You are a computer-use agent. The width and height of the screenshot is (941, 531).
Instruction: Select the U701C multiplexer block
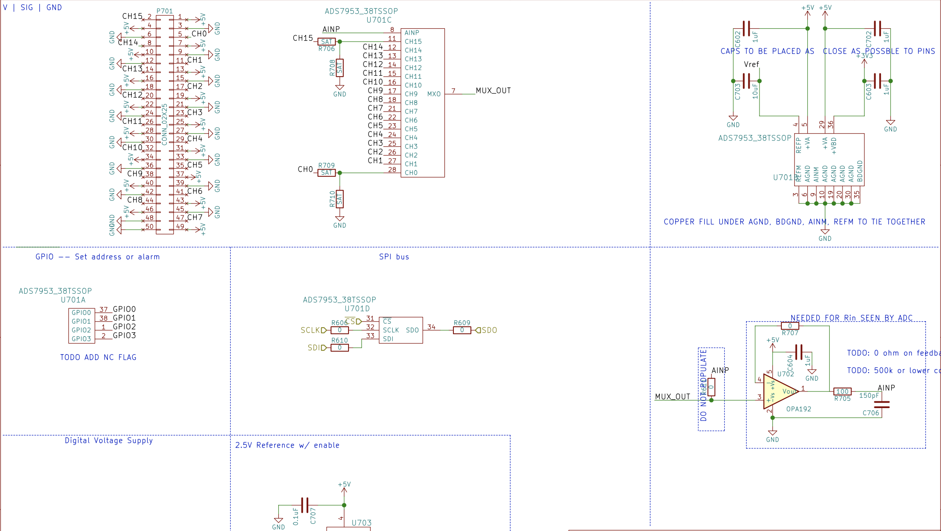pos(423,103)
